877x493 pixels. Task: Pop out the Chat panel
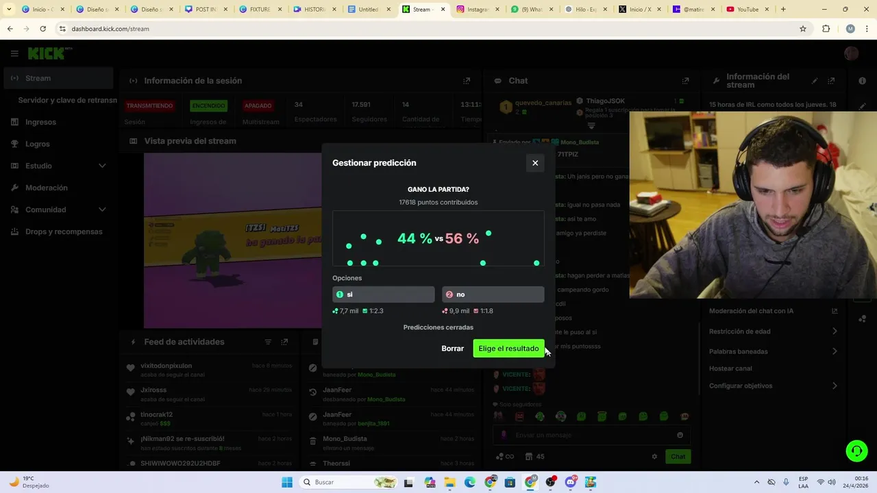(685, 81)
